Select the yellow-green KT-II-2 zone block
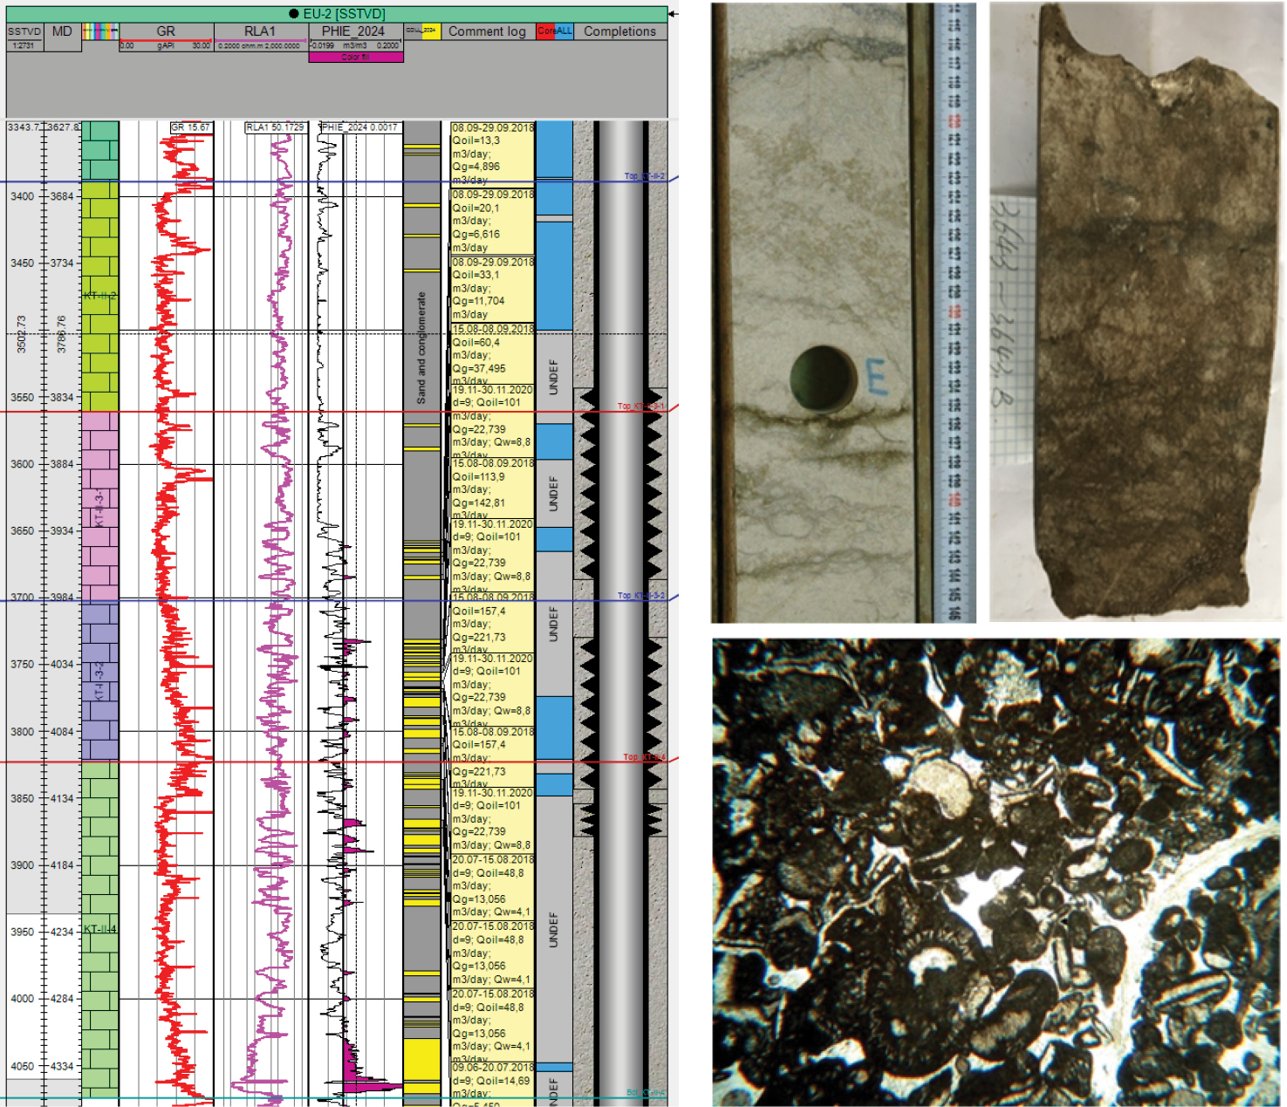Image resolution: width=1287 pixels, height=1107 pixels. 99,297
